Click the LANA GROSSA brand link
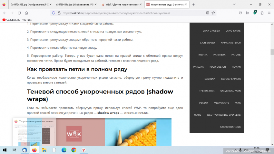This screenshot has height=154, width=274. [x=211, y=31]
